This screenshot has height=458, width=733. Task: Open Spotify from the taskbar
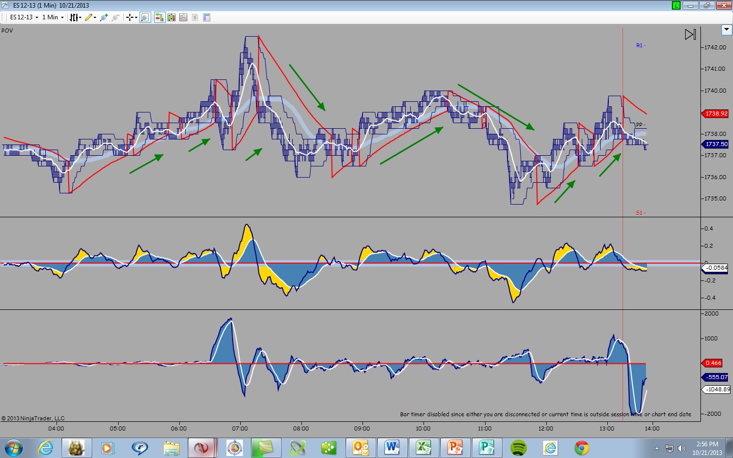518,448
